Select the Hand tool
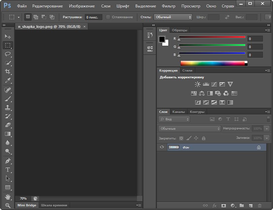 [8, 197]
